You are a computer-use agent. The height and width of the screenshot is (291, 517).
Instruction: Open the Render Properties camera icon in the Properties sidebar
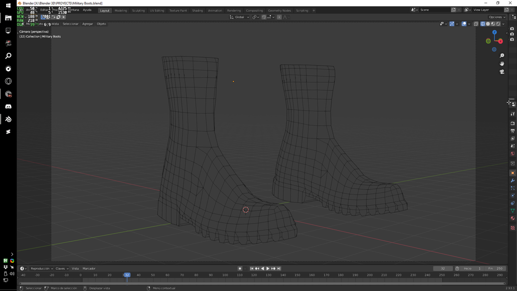pos(512,123)
